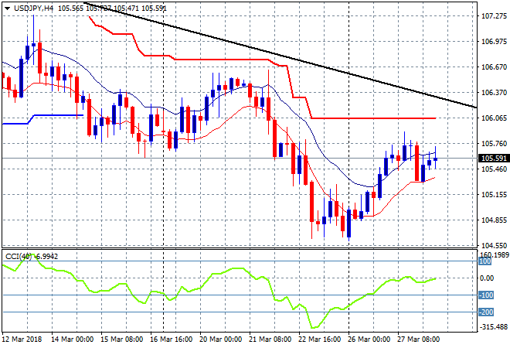Image resolution: width=510 pixels, height=348 pixels.
Task: Click the current price tag 105.591
Action: (x=494, y=159)
